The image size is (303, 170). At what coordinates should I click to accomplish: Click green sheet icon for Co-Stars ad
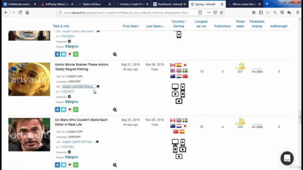(76, 165)
